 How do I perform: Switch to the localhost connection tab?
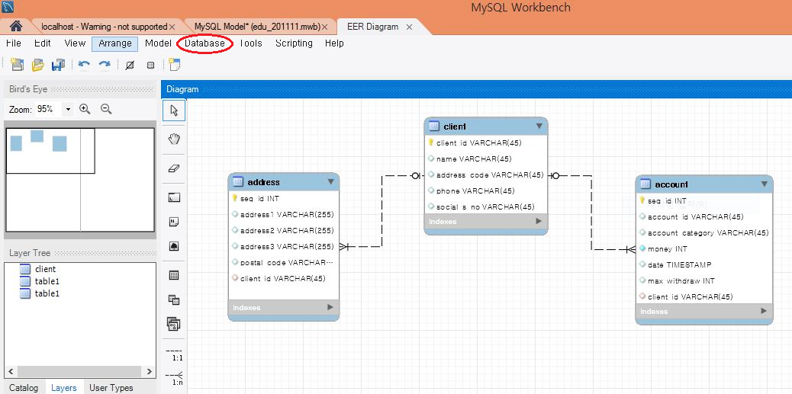point(104,27)
